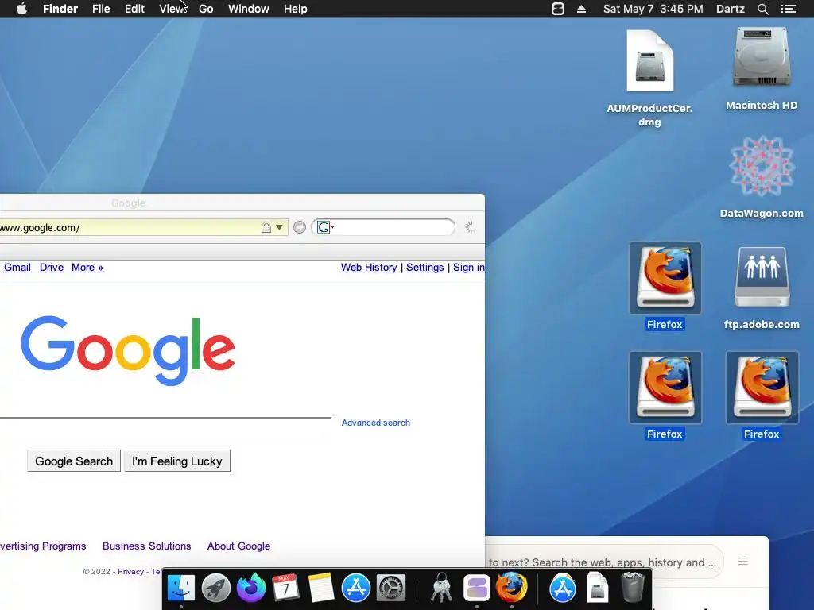Open the Finder menu in menu bar
The image size is (814, 610).
click(60, 9)
